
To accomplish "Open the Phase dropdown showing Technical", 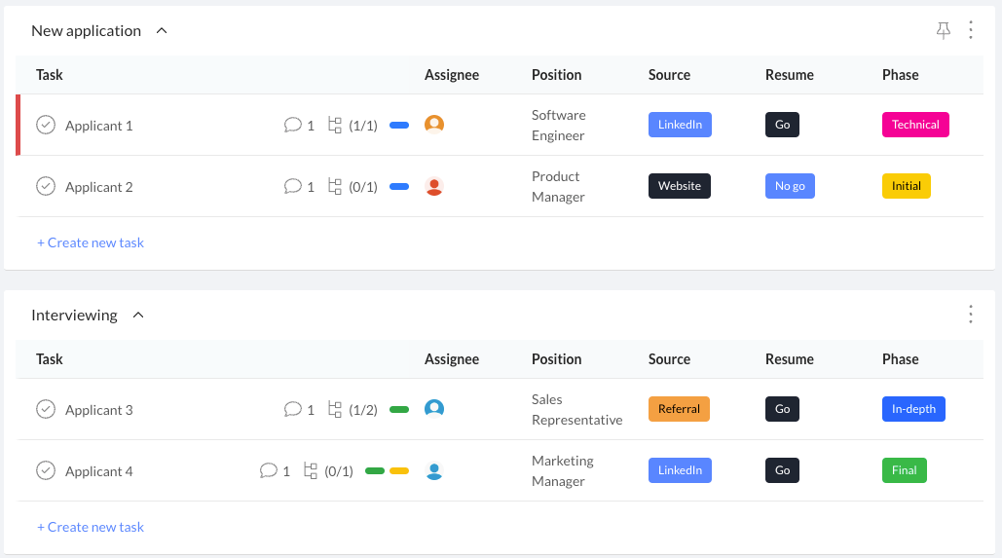I will (x=915, y=125).
